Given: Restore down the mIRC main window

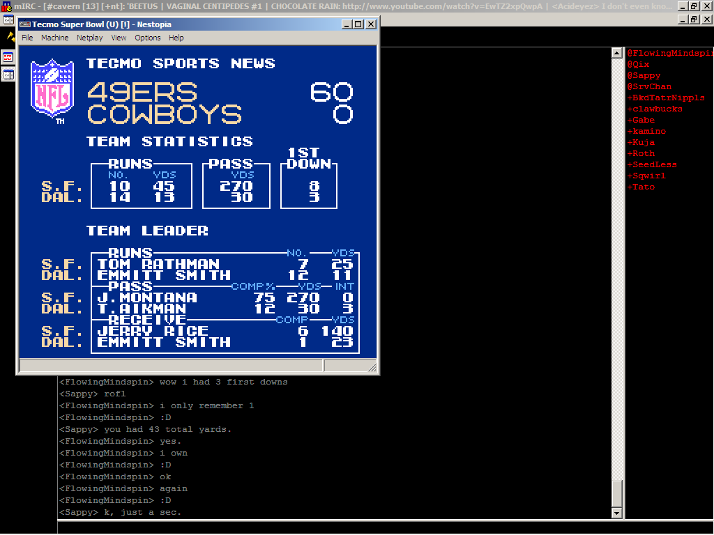Looking at the screenshot, I should click(694, 6).
